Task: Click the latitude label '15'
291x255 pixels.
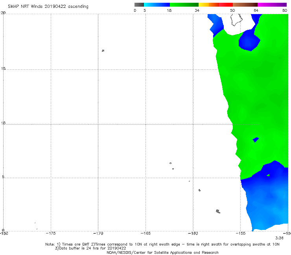Action: [3, 69]
